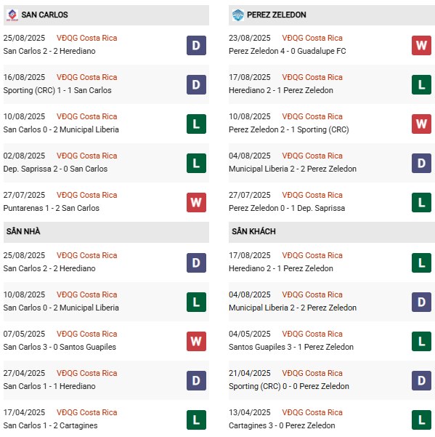
Task: Open the Santos Guapiles 3-1 Perez Zeledon match
Action: tap(291, 347)
